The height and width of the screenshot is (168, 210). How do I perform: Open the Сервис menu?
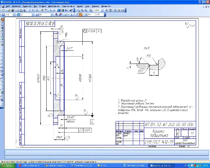pyautogui.click(x=80, y=6)
